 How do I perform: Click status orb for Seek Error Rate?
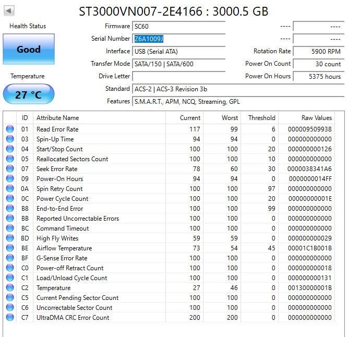pos(10,168)
